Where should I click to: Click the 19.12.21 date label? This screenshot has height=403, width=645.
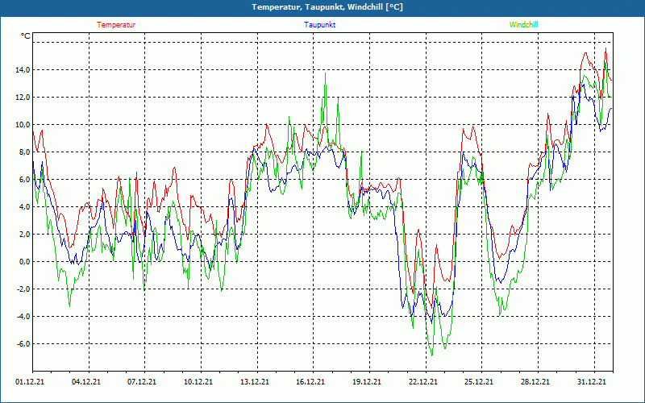click(367, 382)
